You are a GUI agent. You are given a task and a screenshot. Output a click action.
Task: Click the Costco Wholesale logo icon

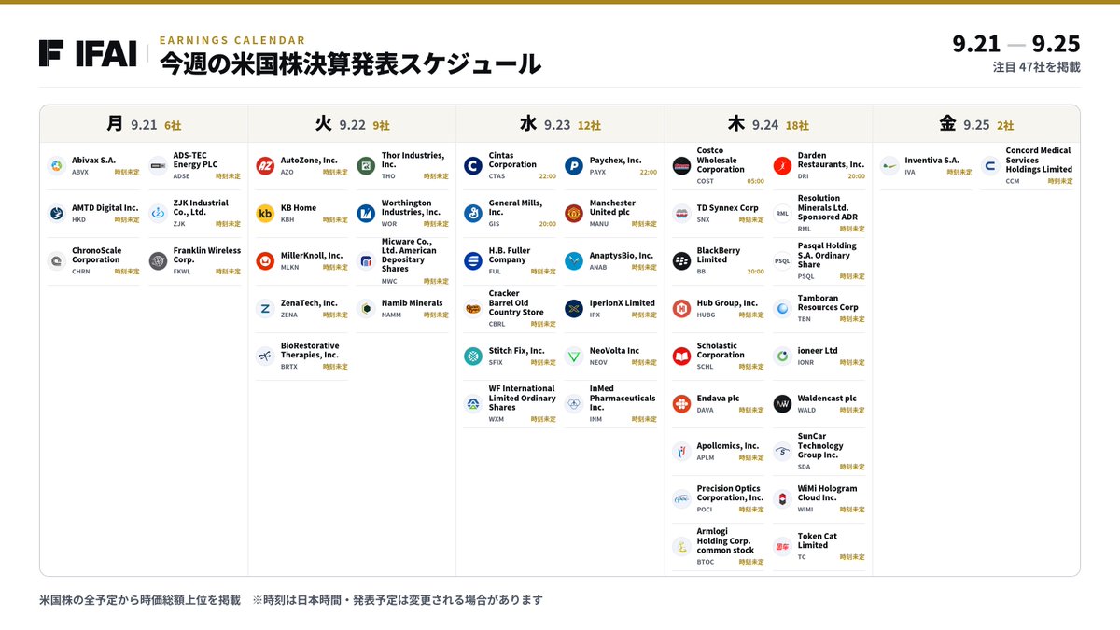[681, 165]
